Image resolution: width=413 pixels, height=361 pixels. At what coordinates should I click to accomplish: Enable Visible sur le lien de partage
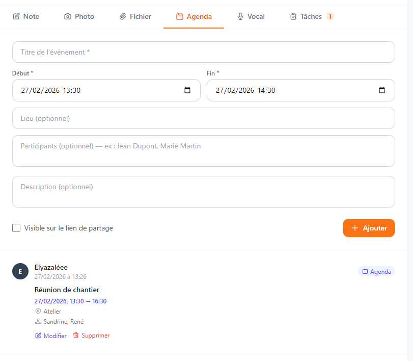coord(16,228)
